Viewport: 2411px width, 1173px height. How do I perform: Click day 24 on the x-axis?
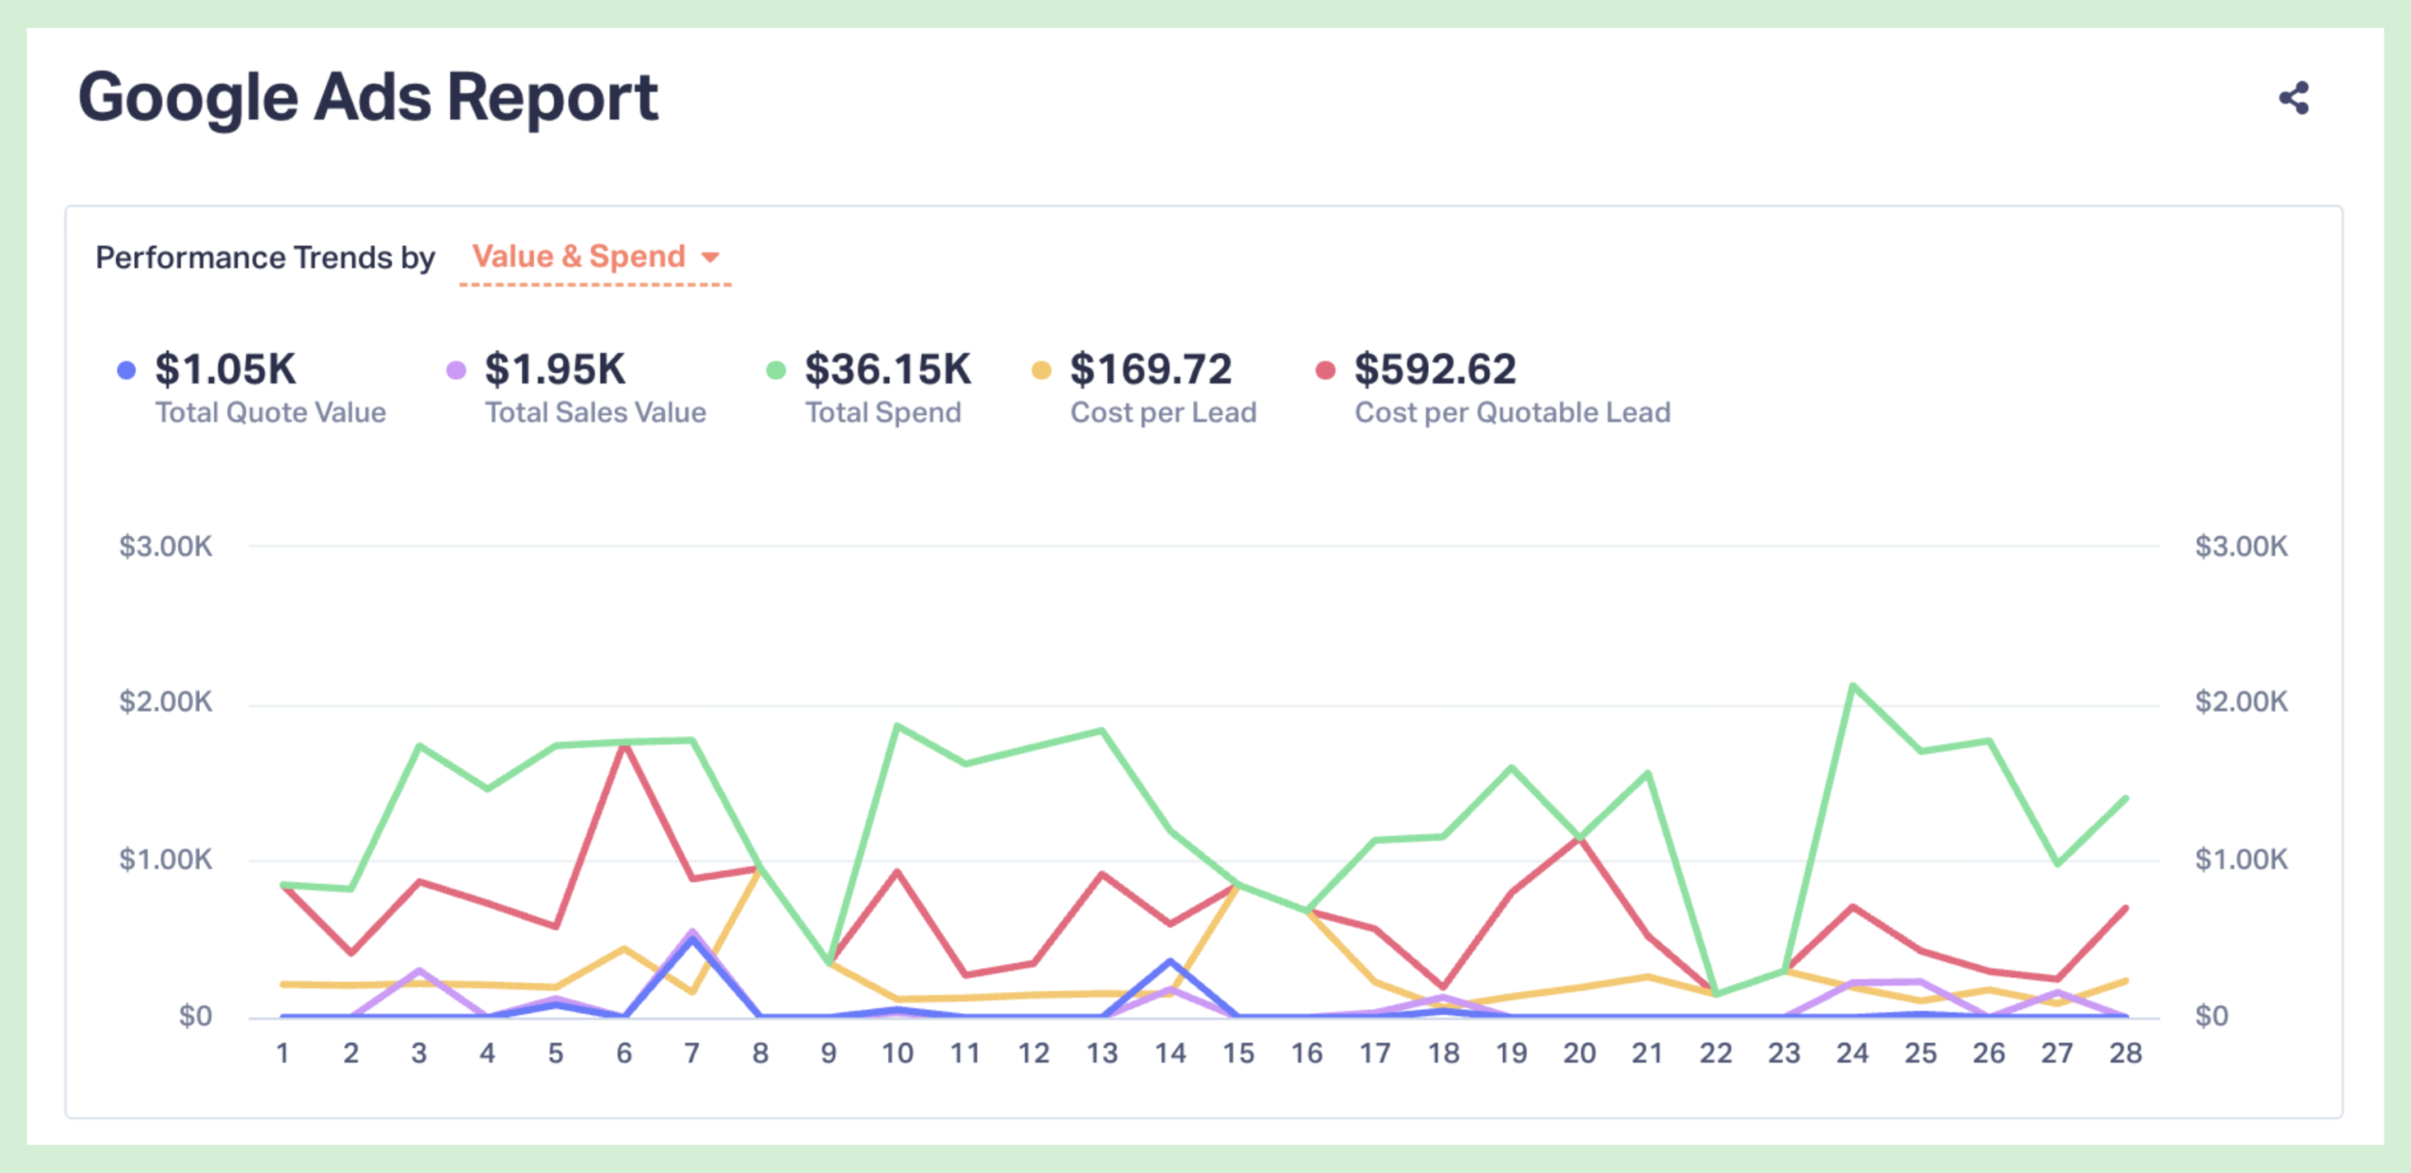[x=1852, y=1052]
